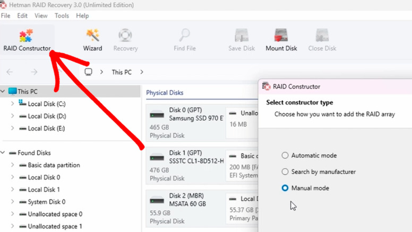Click the This PC monitor icon in the tree
The height and width of the screenshot is (232, 412).
(12, 91)
